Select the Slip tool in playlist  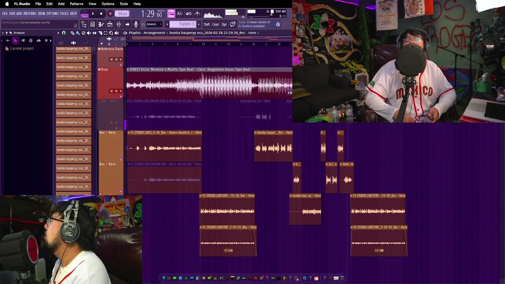pos(94,33)
